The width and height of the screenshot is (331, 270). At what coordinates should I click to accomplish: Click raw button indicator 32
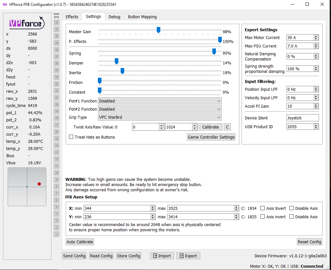coord(56,22)
